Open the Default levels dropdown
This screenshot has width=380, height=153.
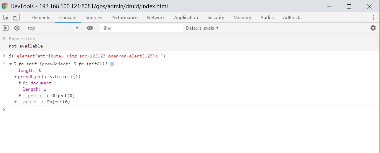point(202,28)
